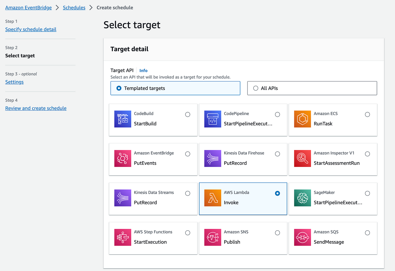Click the Kinesis Data Streams icon
The image size is (395, 271).
pyautogui.click(x=123, y=198)
